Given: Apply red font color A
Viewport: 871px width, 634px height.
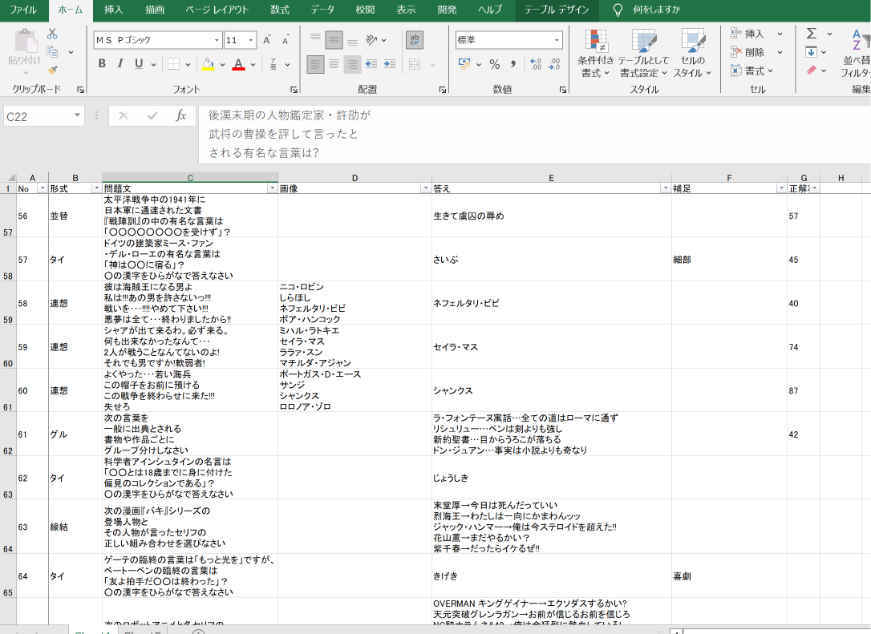Looking at the screenshot, I should pos(238,64).
